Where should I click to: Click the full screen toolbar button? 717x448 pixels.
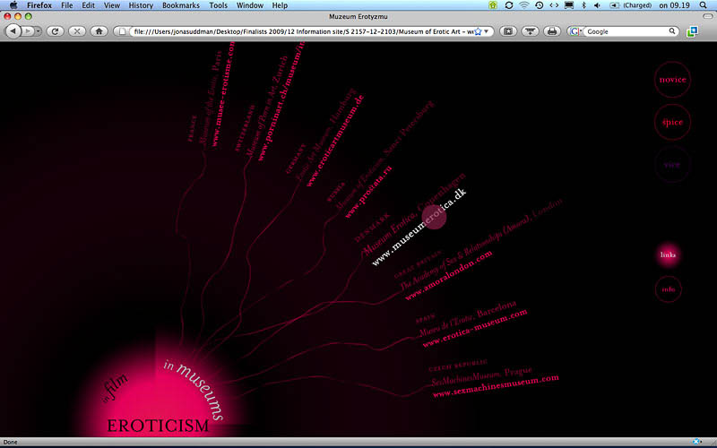(x=507, y=31)
